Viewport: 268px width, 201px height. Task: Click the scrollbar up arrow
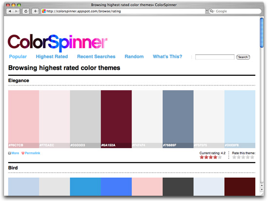pos(262,185)
